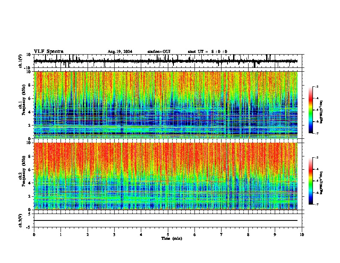This screenshot has height=263, width=340.
Task: Click the ch.3 flat line trace
Action: tap(166, 220)
